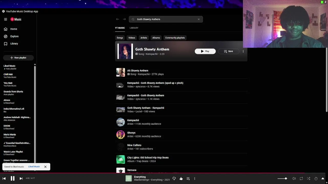Open the hamburger guide menu
This screenshot has width=328, height=184.
(5, 19)
